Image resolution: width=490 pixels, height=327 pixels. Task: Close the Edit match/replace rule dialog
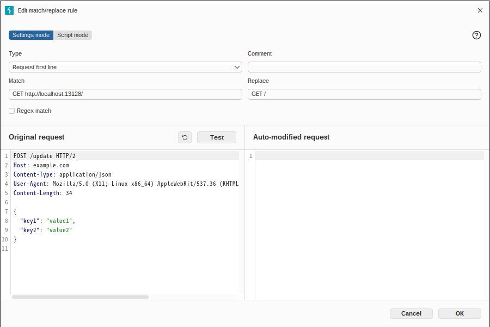click(480, 10)
